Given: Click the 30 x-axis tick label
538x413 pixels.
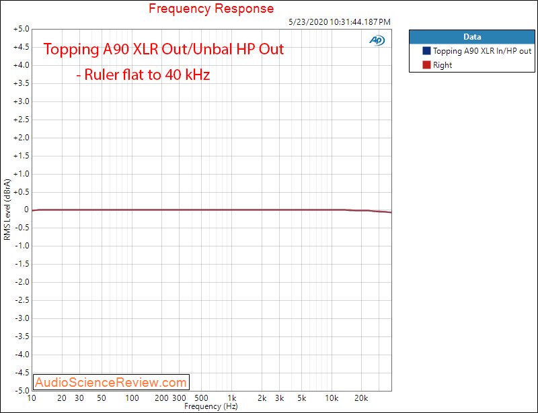Looking at the screenshot, I should tap(79, 398).
